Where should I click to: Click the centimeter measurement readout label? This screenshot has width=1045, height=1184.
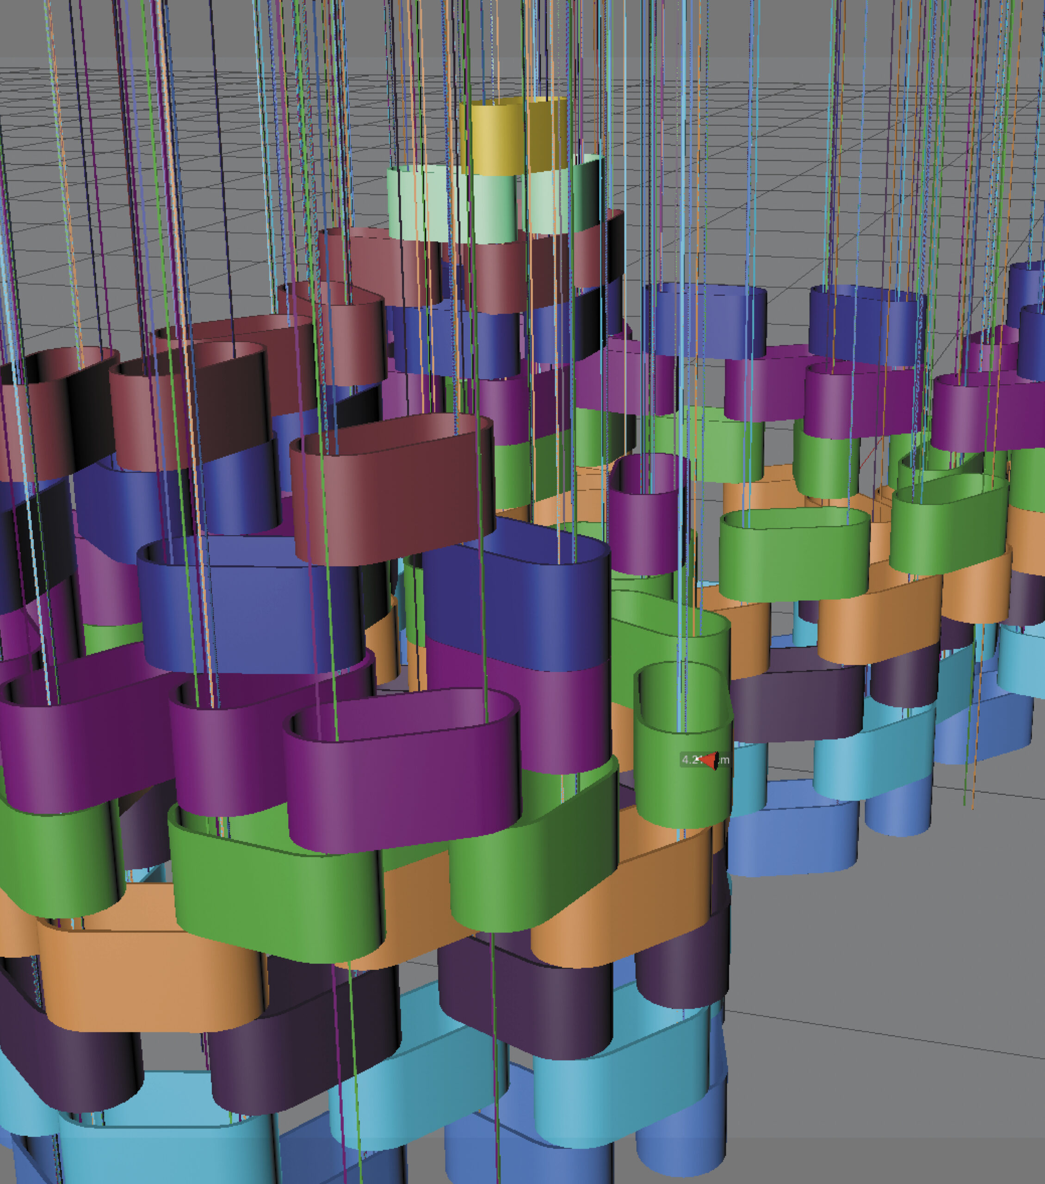tap(705, 760)
